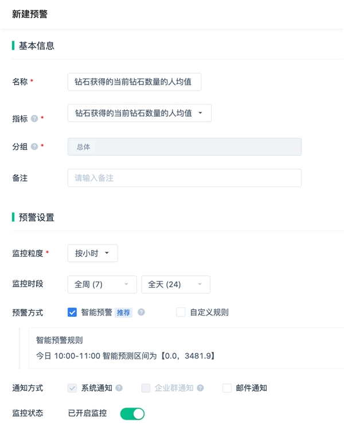Enable the 自定义规则 checkbox
The height and width of the screenshot is (438, 344).
pos(181,313)
